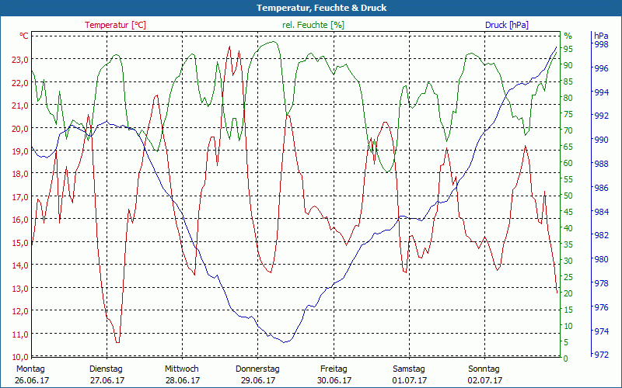Click the green '75' humidity axis value
The image size is (622, 388).
(568, 114)
